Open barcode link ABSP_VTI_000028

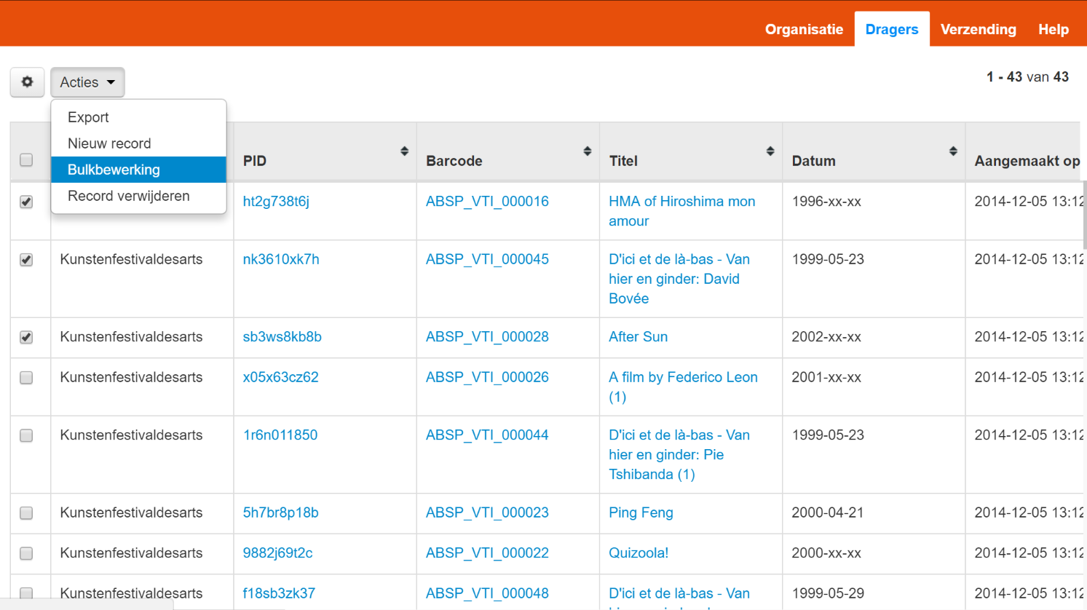(487, 337)
